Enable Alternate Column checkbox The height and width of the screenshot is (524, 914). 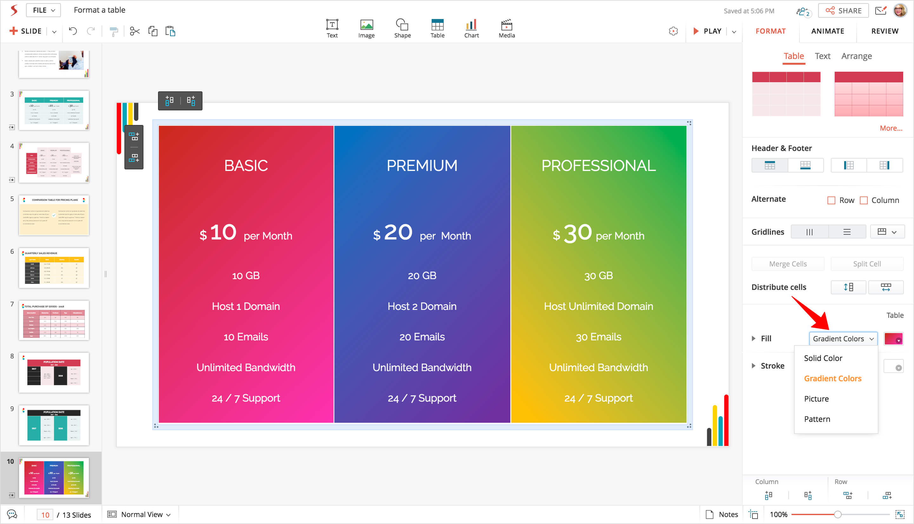click(863, 200)
